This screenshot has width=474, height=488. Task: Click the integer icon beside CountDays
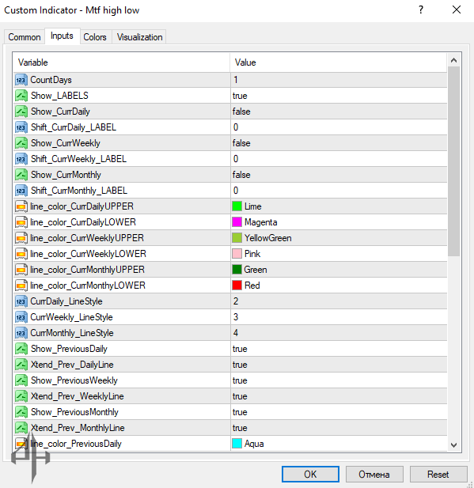click(x=21, y=80)
